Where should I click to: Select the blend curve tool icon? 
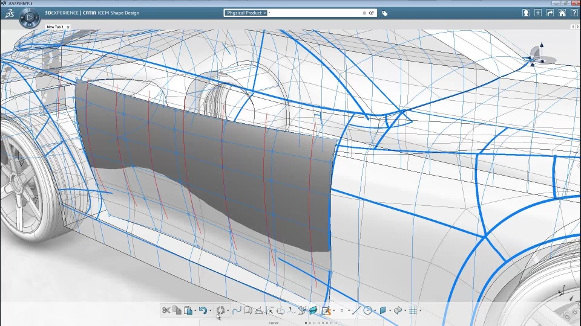[x=248, y=310]
